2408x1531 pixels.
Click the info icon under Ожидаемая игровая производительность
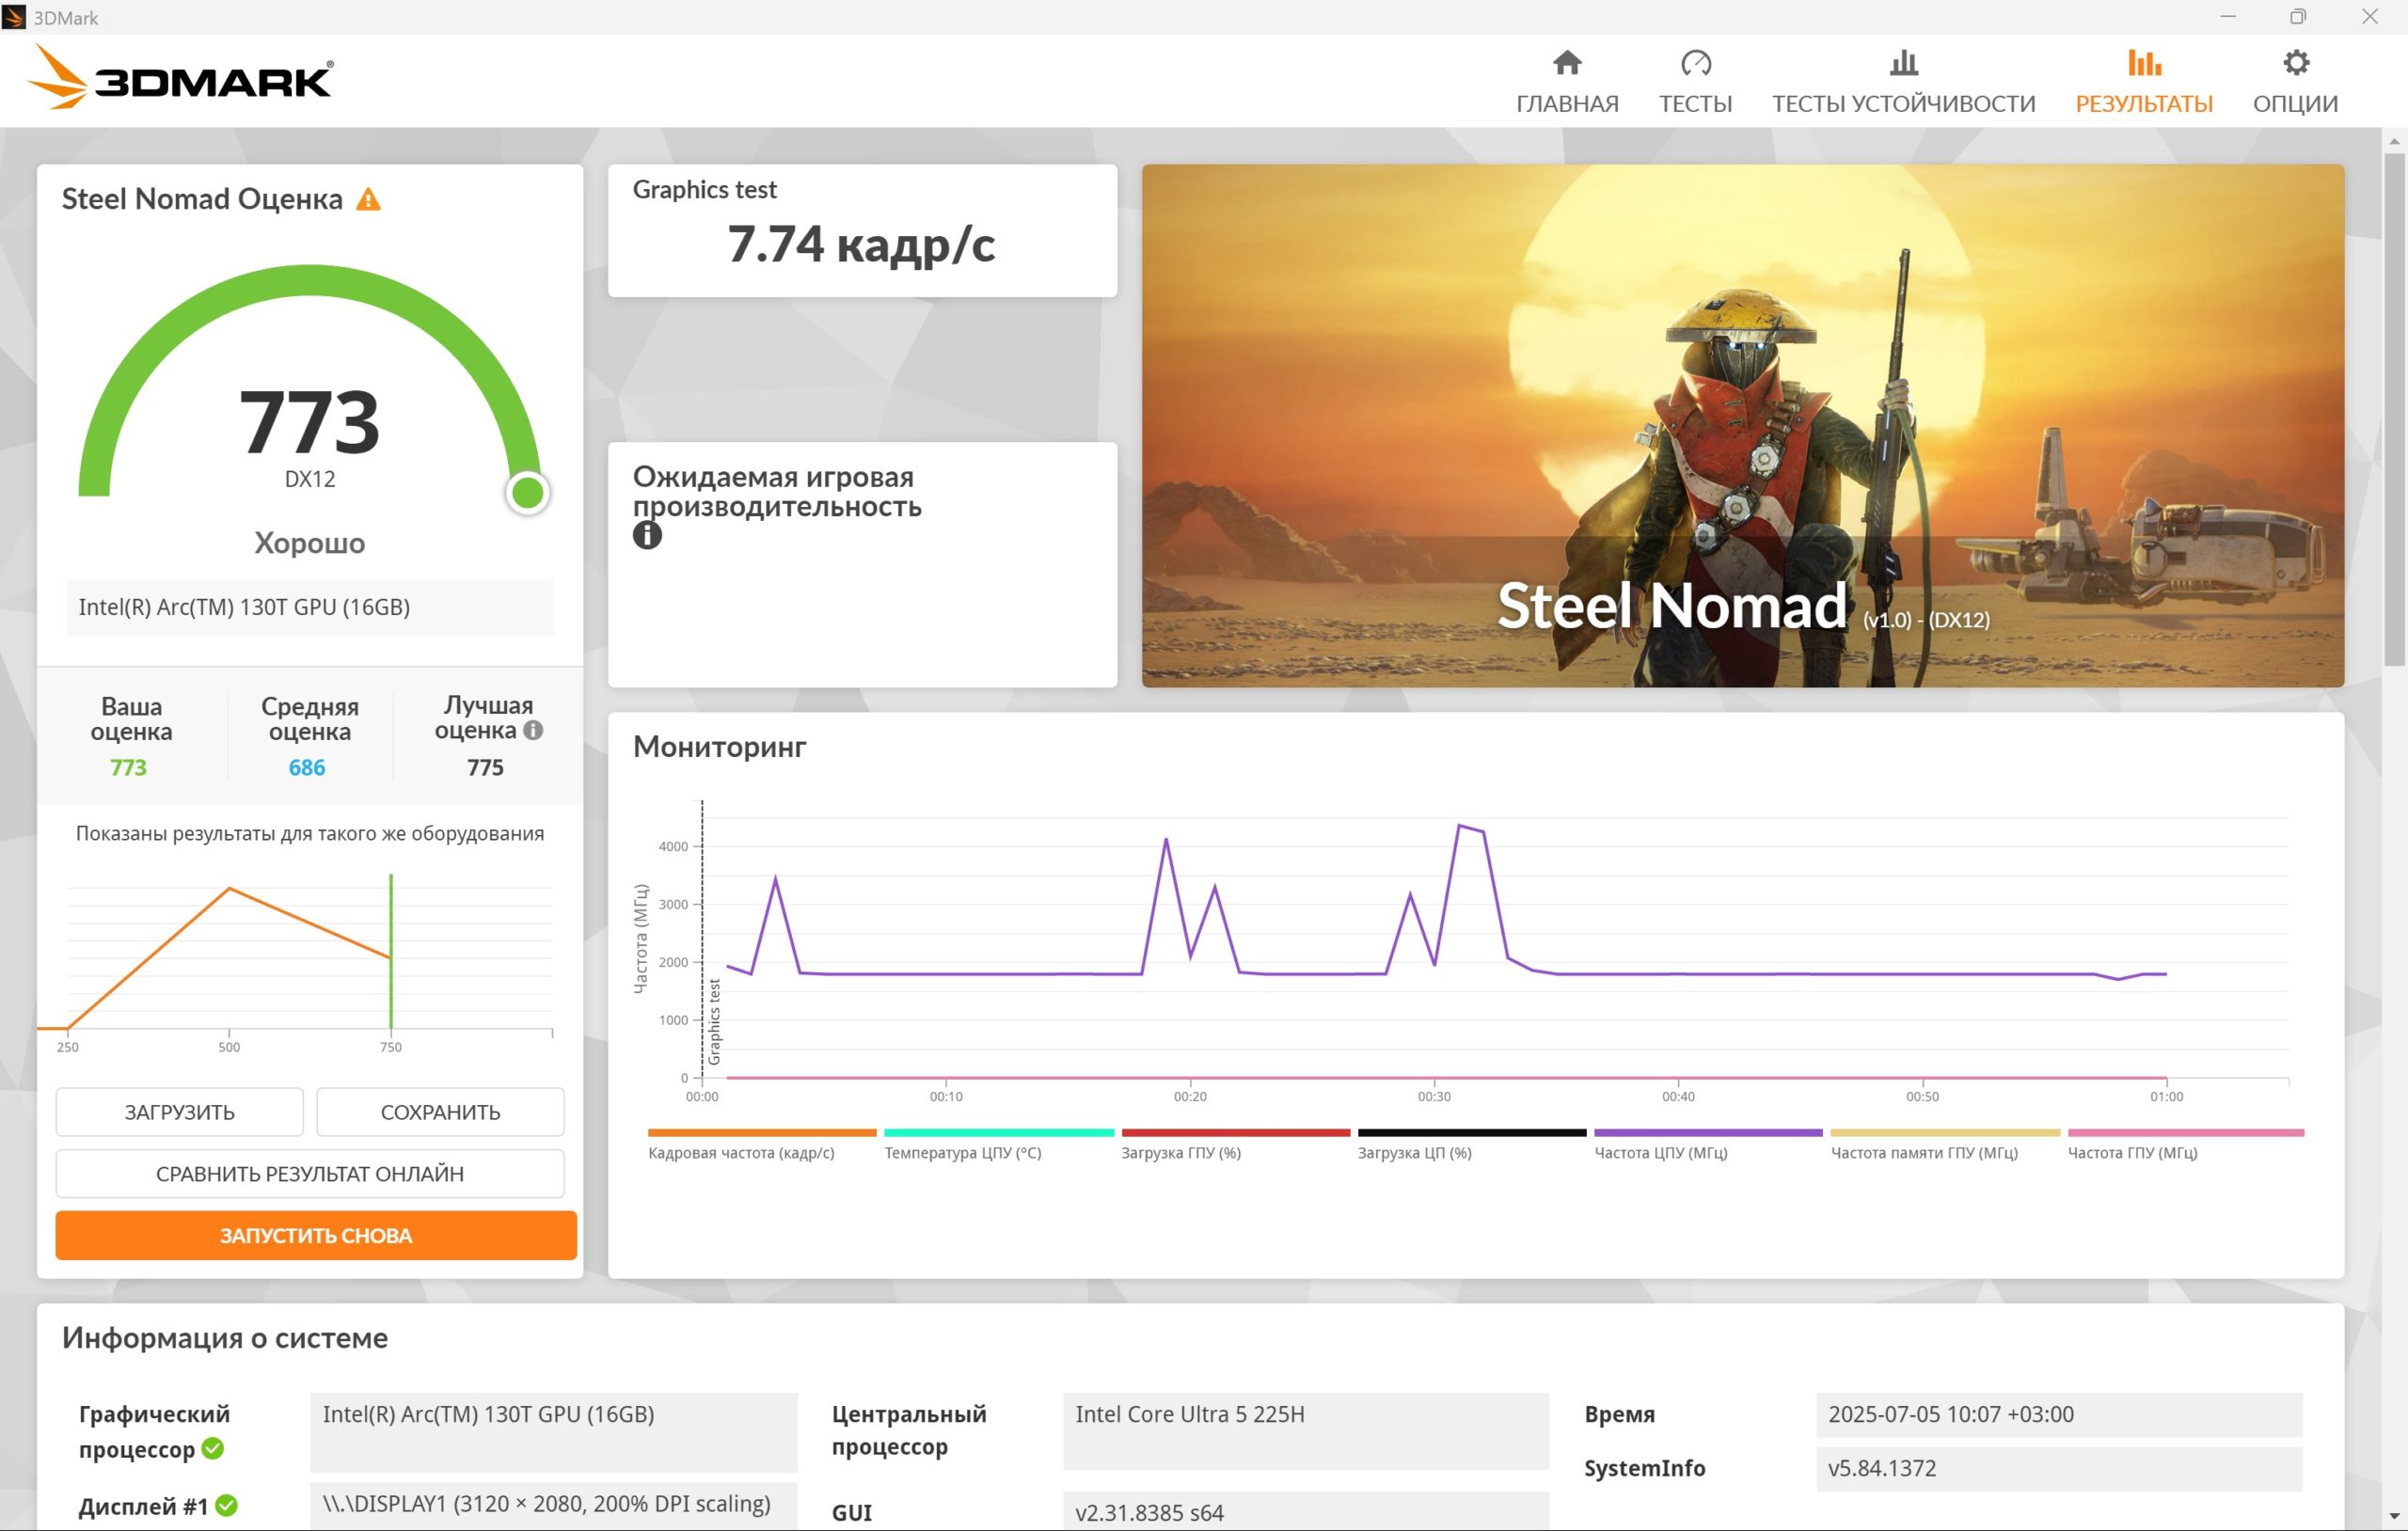(647, 535)
